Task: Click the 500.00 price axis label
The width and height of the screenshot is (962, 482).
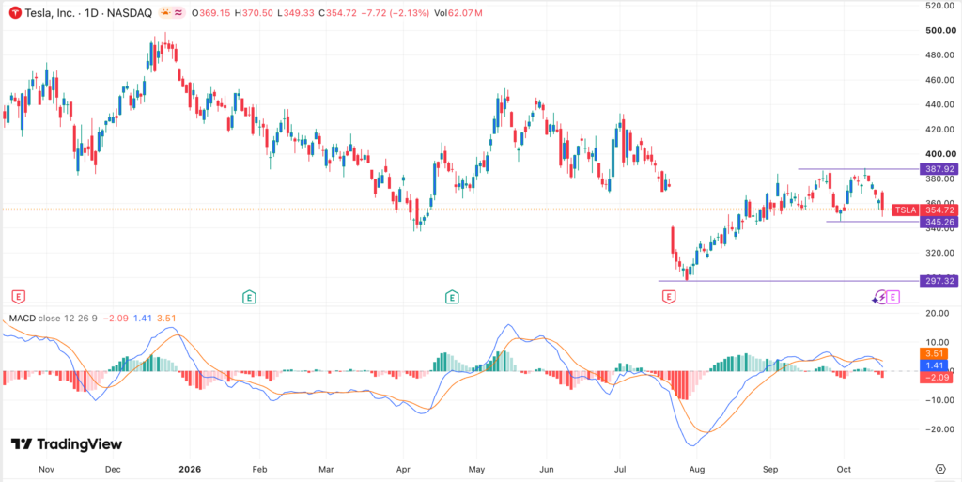Action: pos(939,30)
